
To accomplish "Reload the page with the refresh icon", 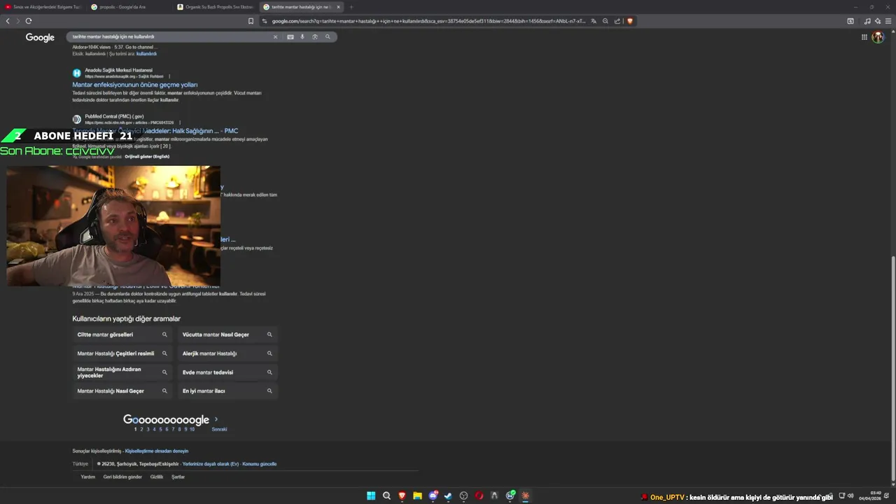I will pyautogui.click(x=29, y=21).
